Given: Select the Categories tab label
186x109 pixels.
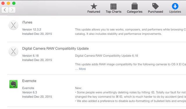Looking at the screenshot, I should (x=135, y=12).
